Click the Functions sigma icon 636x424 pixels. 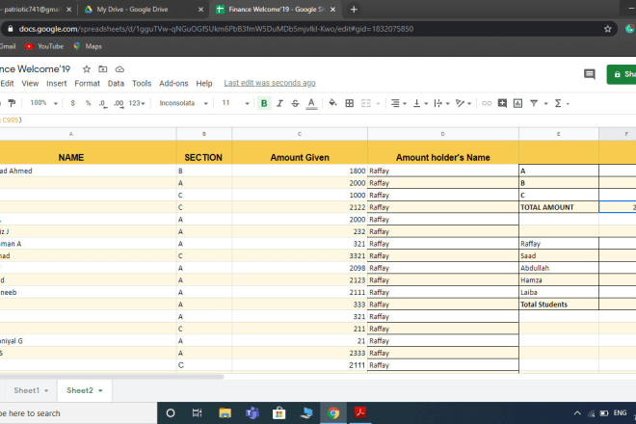point(560,102)
